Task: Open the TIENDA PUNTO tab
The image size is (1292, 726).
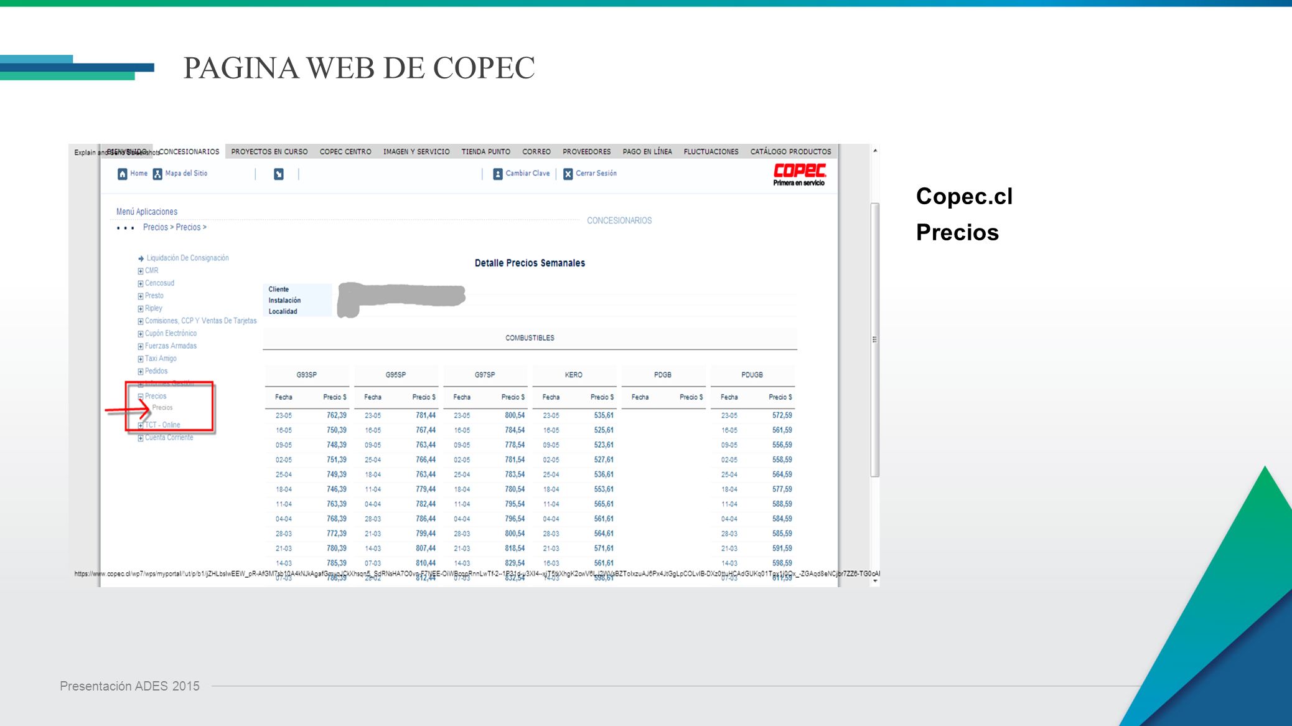Action: tap(486, 151)
